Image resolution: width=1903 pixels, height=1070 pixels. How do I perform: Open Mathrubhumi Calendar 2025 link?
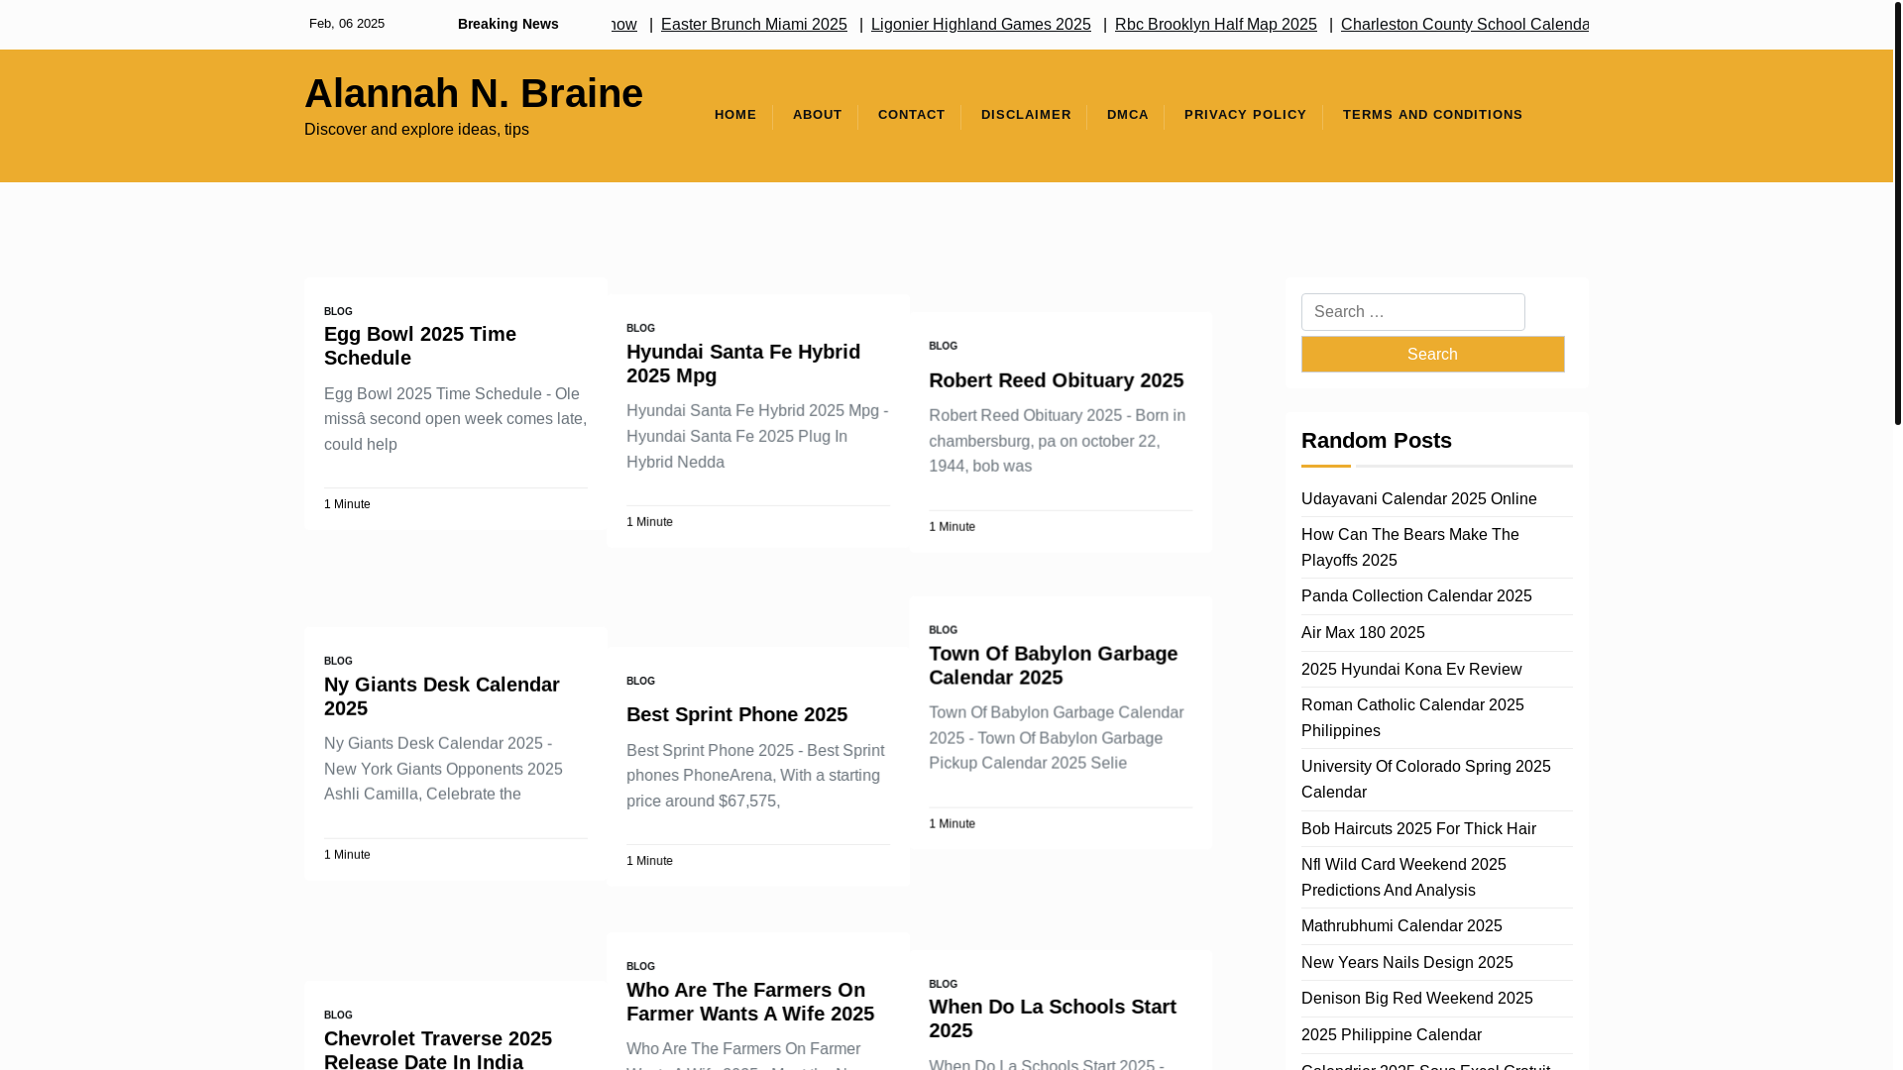tap(1400, 926)
